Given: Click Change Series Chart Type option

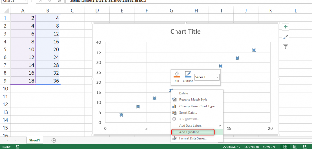Looking at the screenshot, I should tap(198, 106).
